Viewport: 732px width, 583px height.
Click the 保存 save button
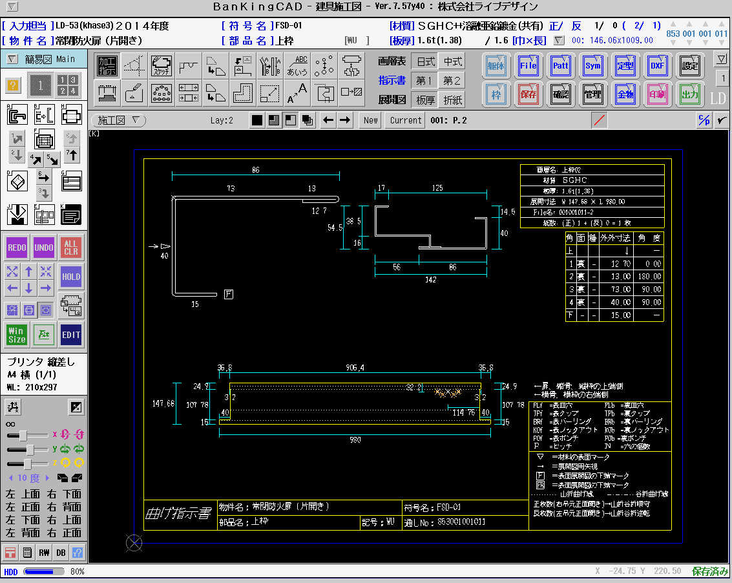pos(528,94)
